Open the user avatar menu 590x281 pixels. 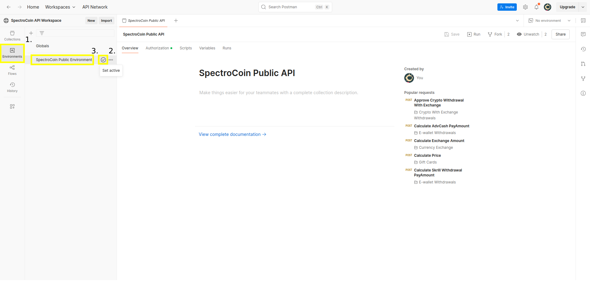[x=548, y=7]
